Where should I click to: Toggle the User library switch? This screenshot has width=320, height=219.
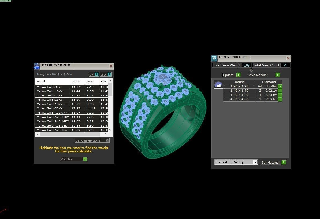[110, 74]
